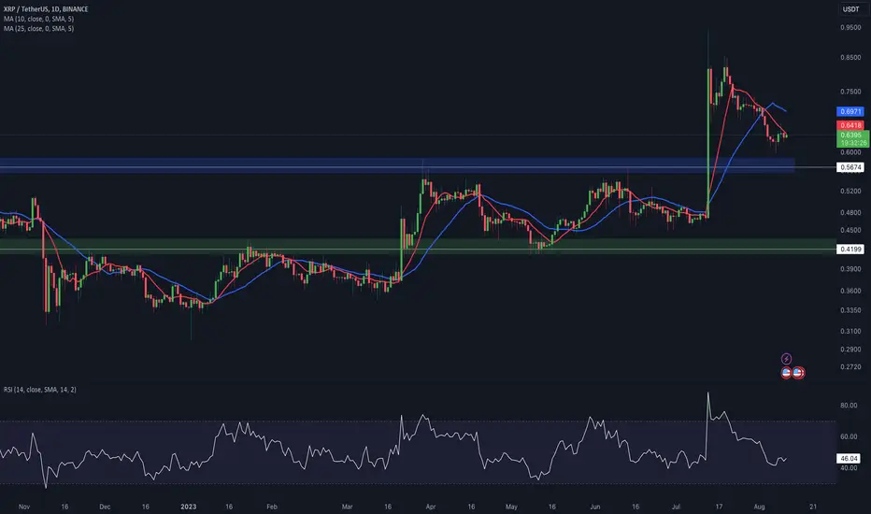Click the blue 0.6971 MA price label

pos(850,112)
